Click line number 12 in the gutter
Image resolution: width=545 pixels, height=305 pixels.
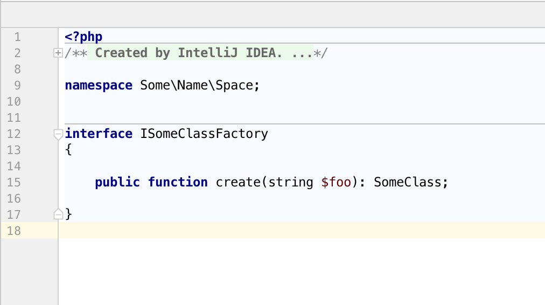tap(14, 134)
